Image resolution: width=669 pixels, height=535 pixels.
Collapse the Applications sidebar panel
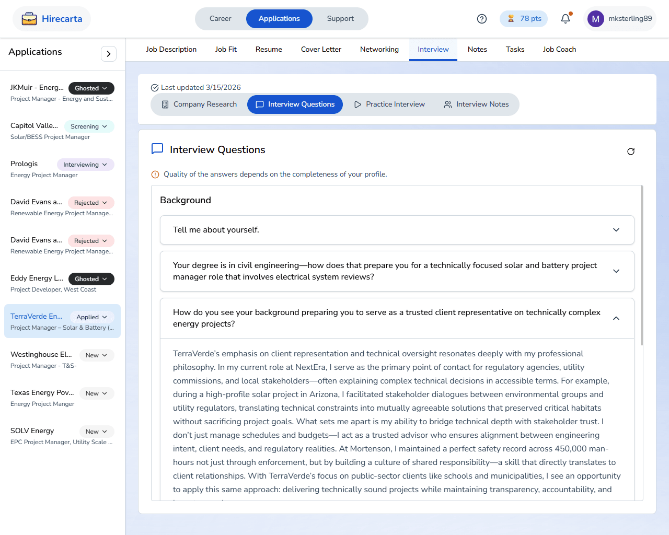pyautogui.click(x=108, y=54)
